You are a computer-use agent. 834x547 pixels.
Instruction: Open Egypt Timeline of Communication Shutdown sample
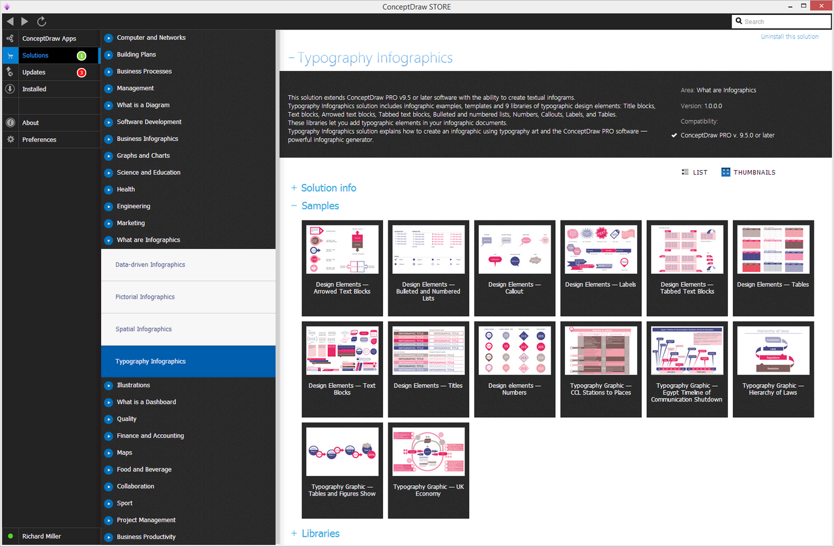[x=687, y=369]
